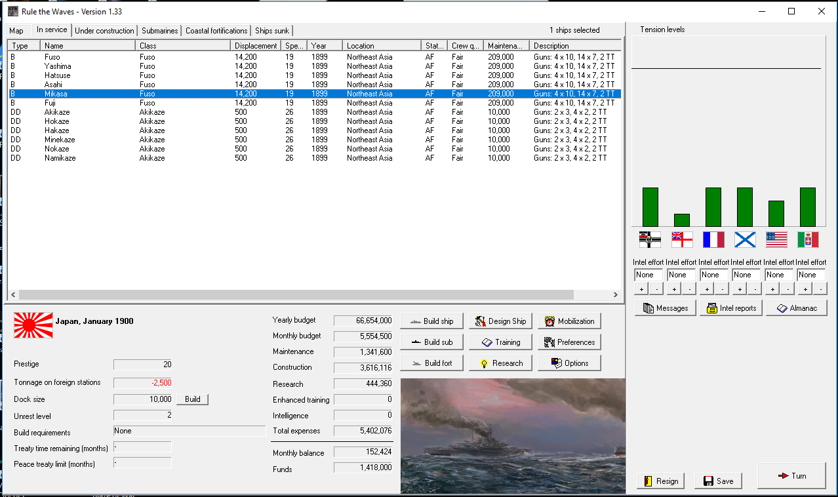Click the United States flag icon
The width and height of the screenshot is (838, 497).
[776, 240]
